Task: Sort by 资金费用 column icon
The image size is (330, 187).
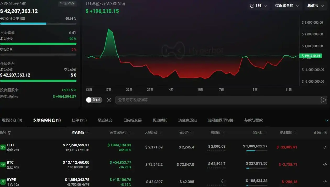Action: coord(295,133)
